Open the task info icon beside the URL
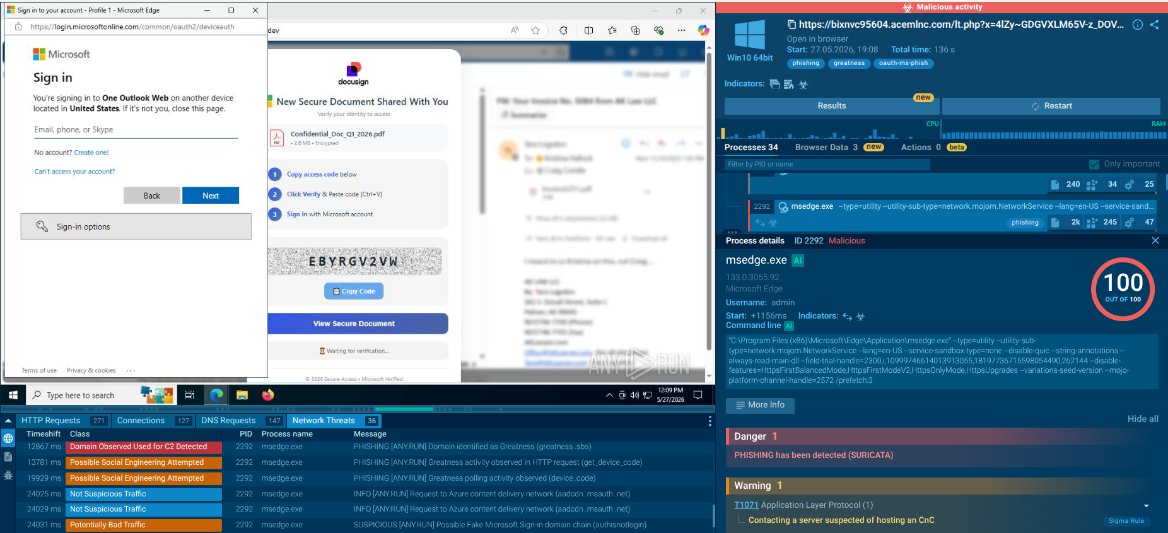 click(1138, 25)
